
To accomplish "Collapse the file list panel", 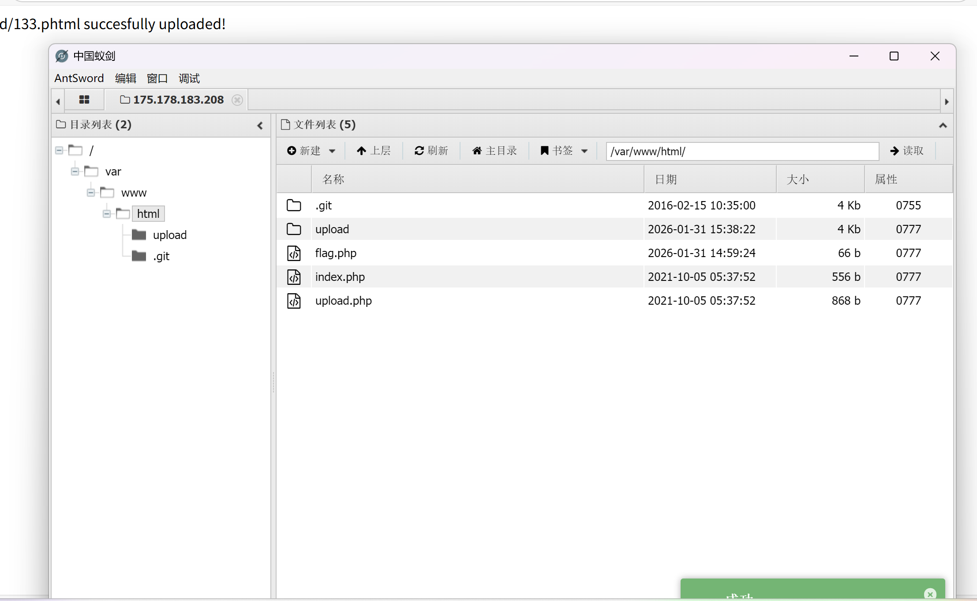I will (x=943, y=126).
